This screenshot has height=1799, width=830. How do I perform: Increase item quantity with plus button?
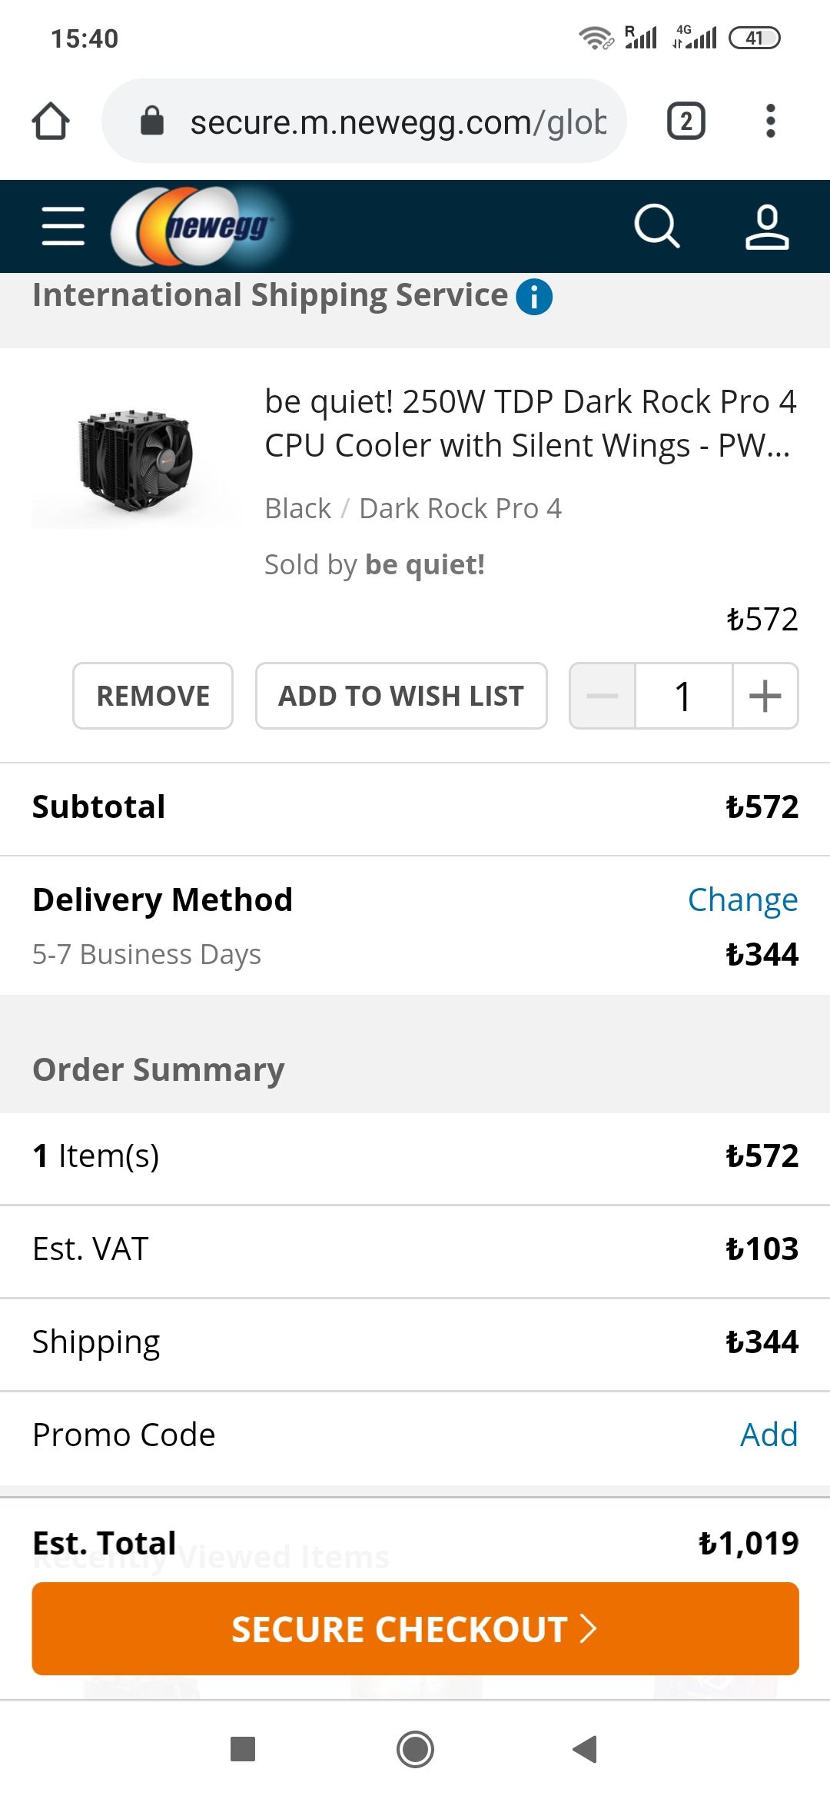[765, 696]
